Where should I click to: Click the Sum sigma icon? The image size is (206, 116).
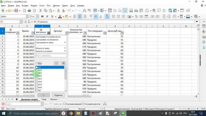[29, 22]
